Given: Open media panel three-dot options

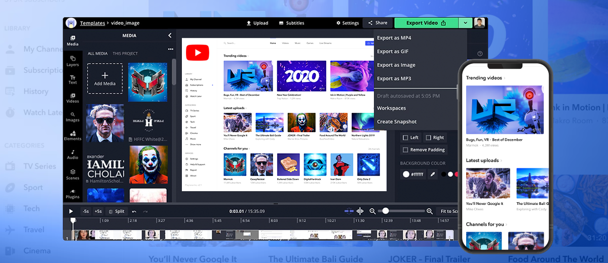Looking at the screenshot, I should (170, 49).
